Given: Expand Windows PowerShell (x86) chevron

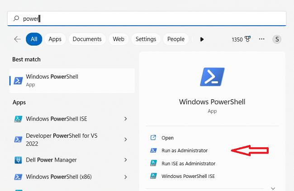Looking at the screenshot, I should point(126,177).
